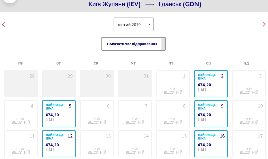Image resolution: width=268 pixels, height=159 pixels.
Task: Go to previous month with left arrow
Action: pos(3,24)
